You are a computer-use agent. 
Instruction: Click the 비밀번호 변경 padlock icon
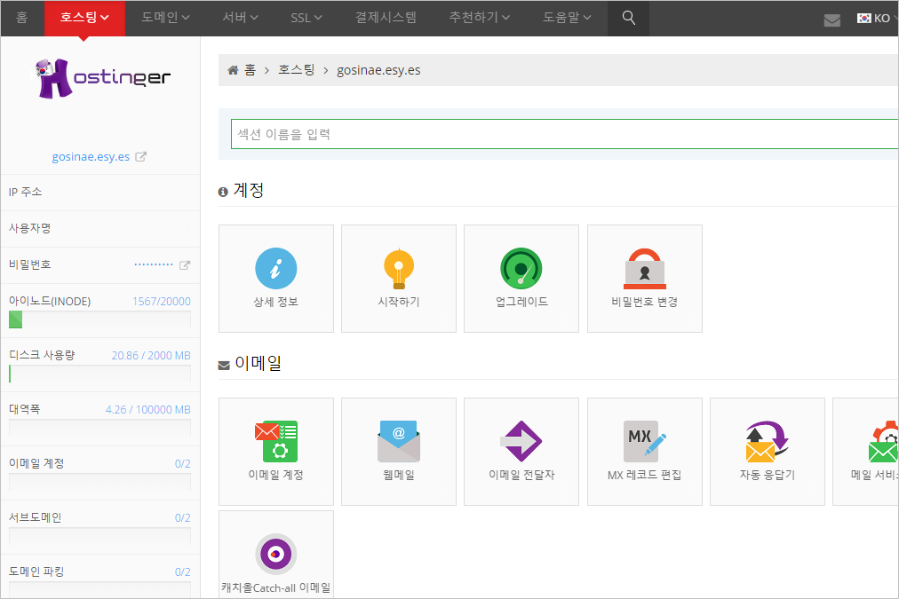coord(644,269)
